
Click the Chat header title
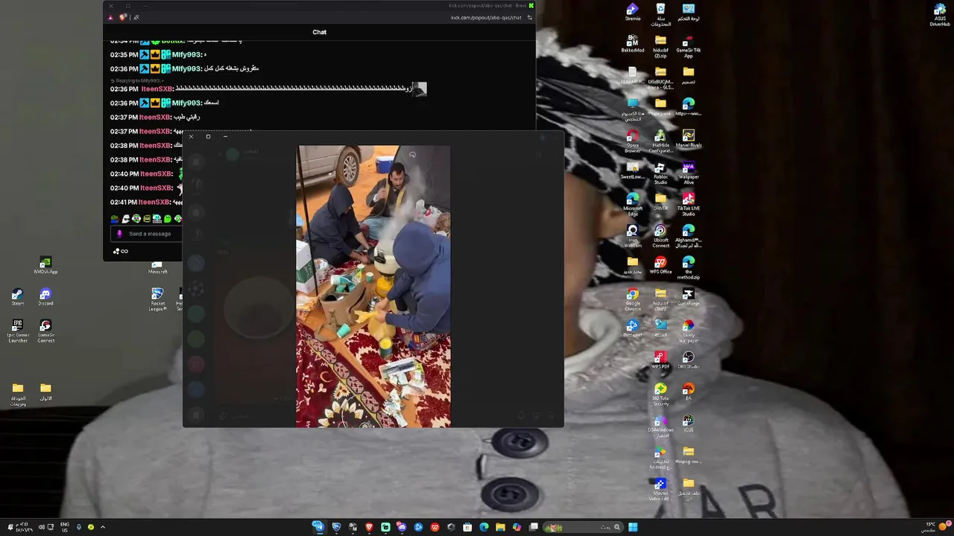coord(320,32)
